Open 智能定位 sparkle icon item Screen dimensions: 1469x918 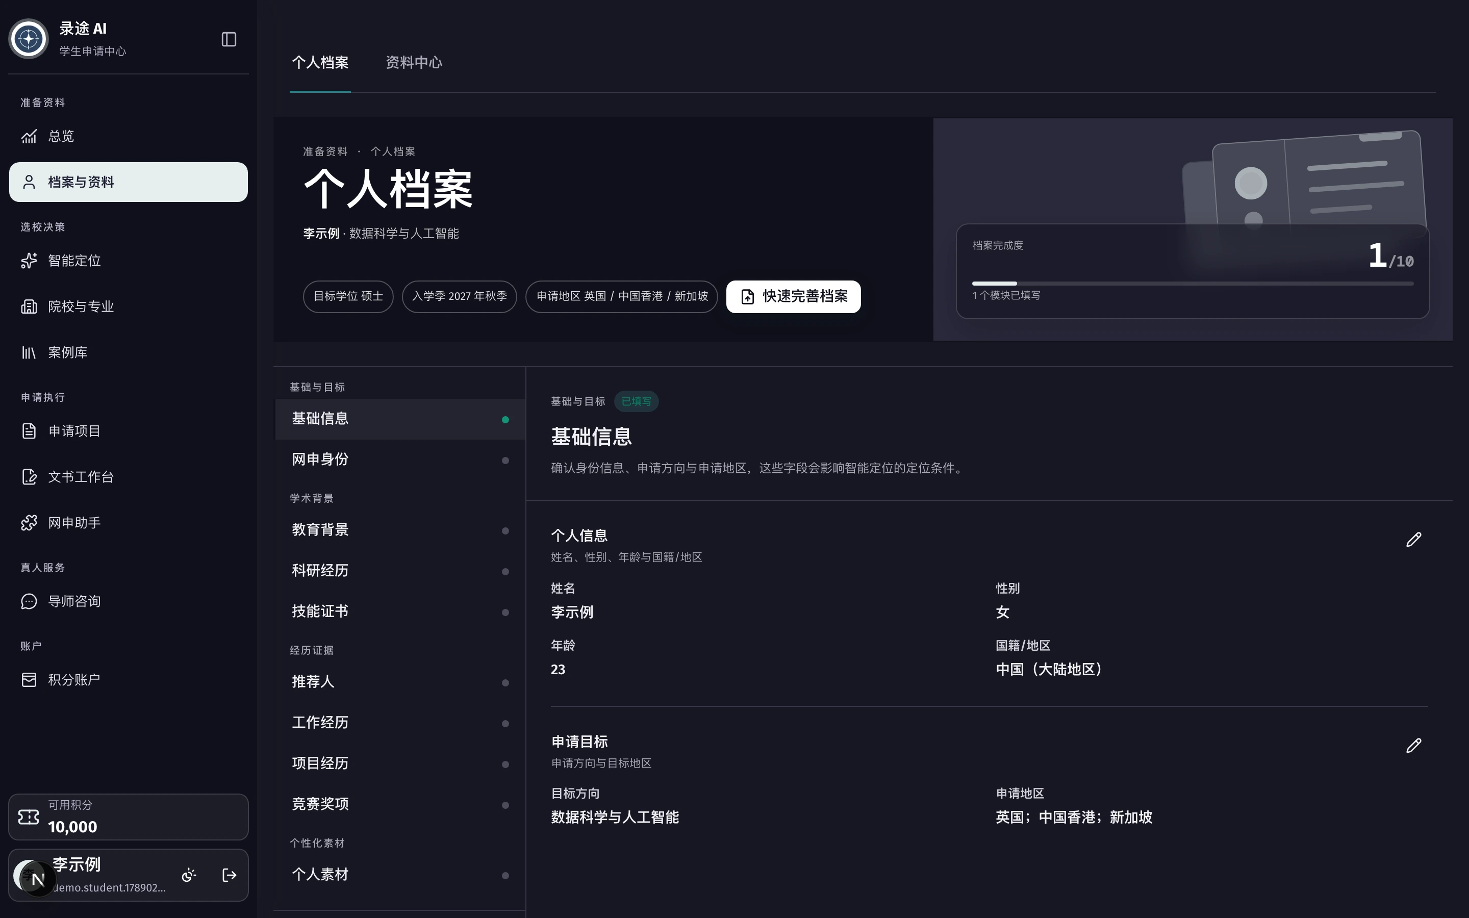(128, 261)
